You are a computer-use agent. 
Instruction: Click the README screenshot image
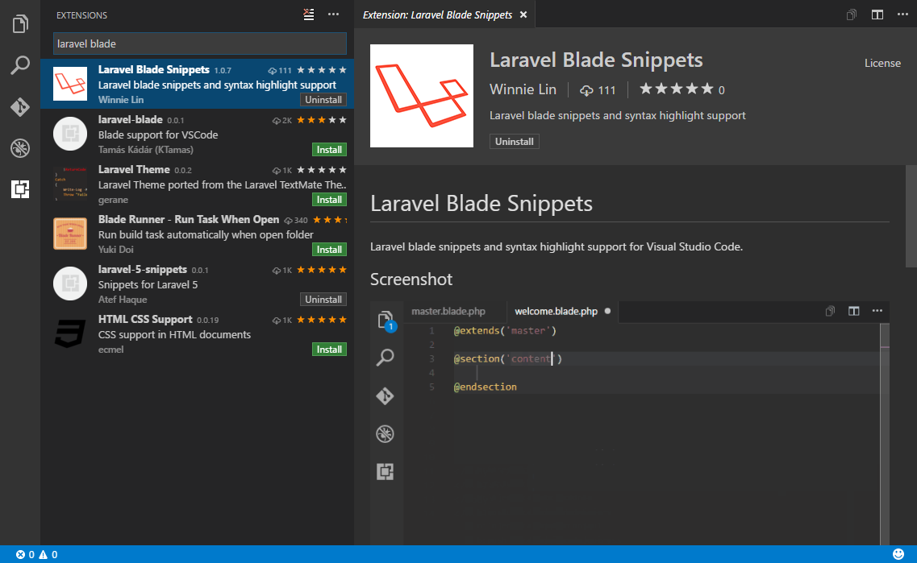click(x=630, y=424)
